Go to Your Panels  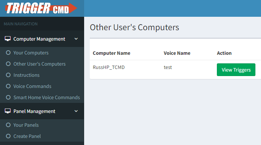pyautogui.click(x=26, y=125)
